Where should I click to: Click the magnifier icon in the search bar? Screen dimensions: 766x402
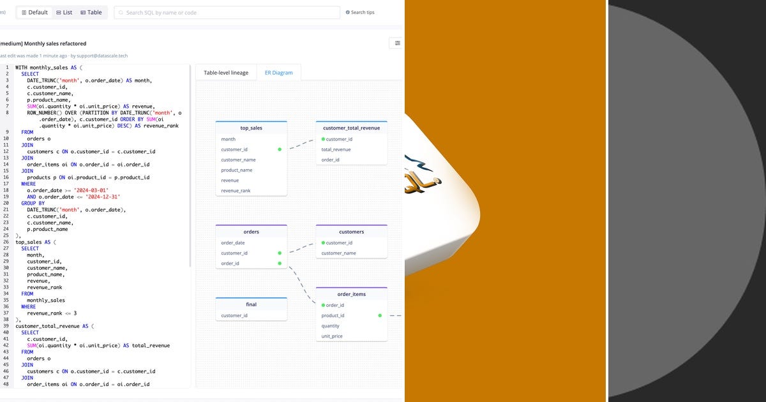120,12
